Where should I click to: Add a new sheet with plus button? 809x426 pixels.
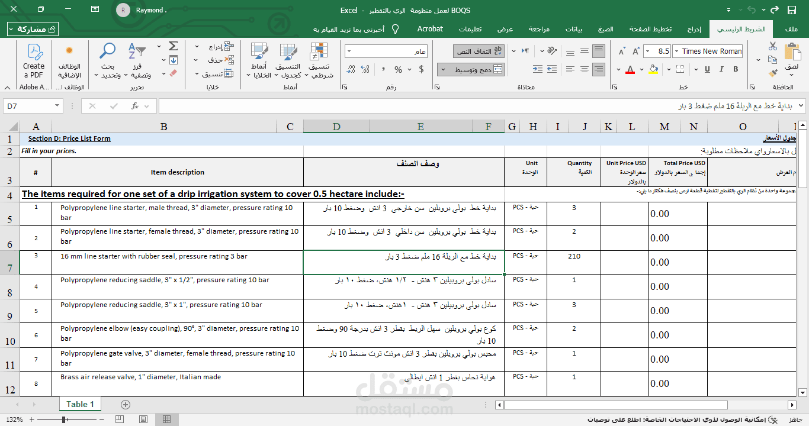point(126,405)
